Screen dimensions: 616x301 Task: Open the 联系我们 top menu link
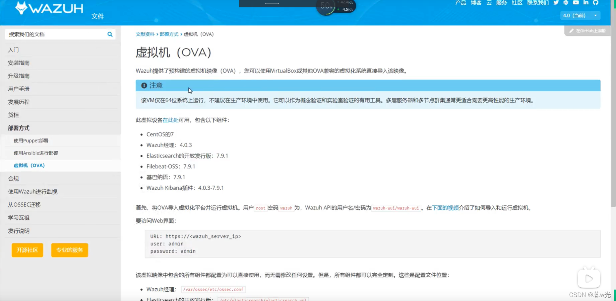click(538, 3)
